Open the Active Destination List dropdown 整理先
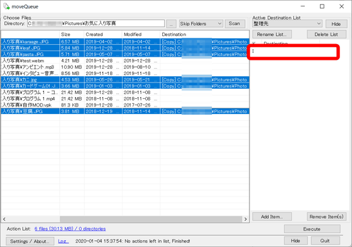This screenshot has height=247, width=352. [287, 23]
